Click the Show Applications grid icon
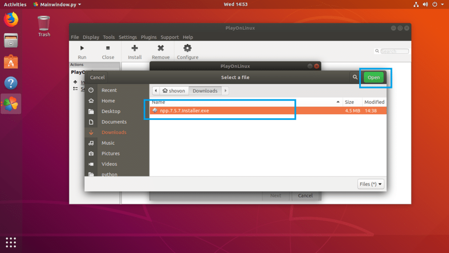Viewport: 449px width, 253px height. coord(11,242)
